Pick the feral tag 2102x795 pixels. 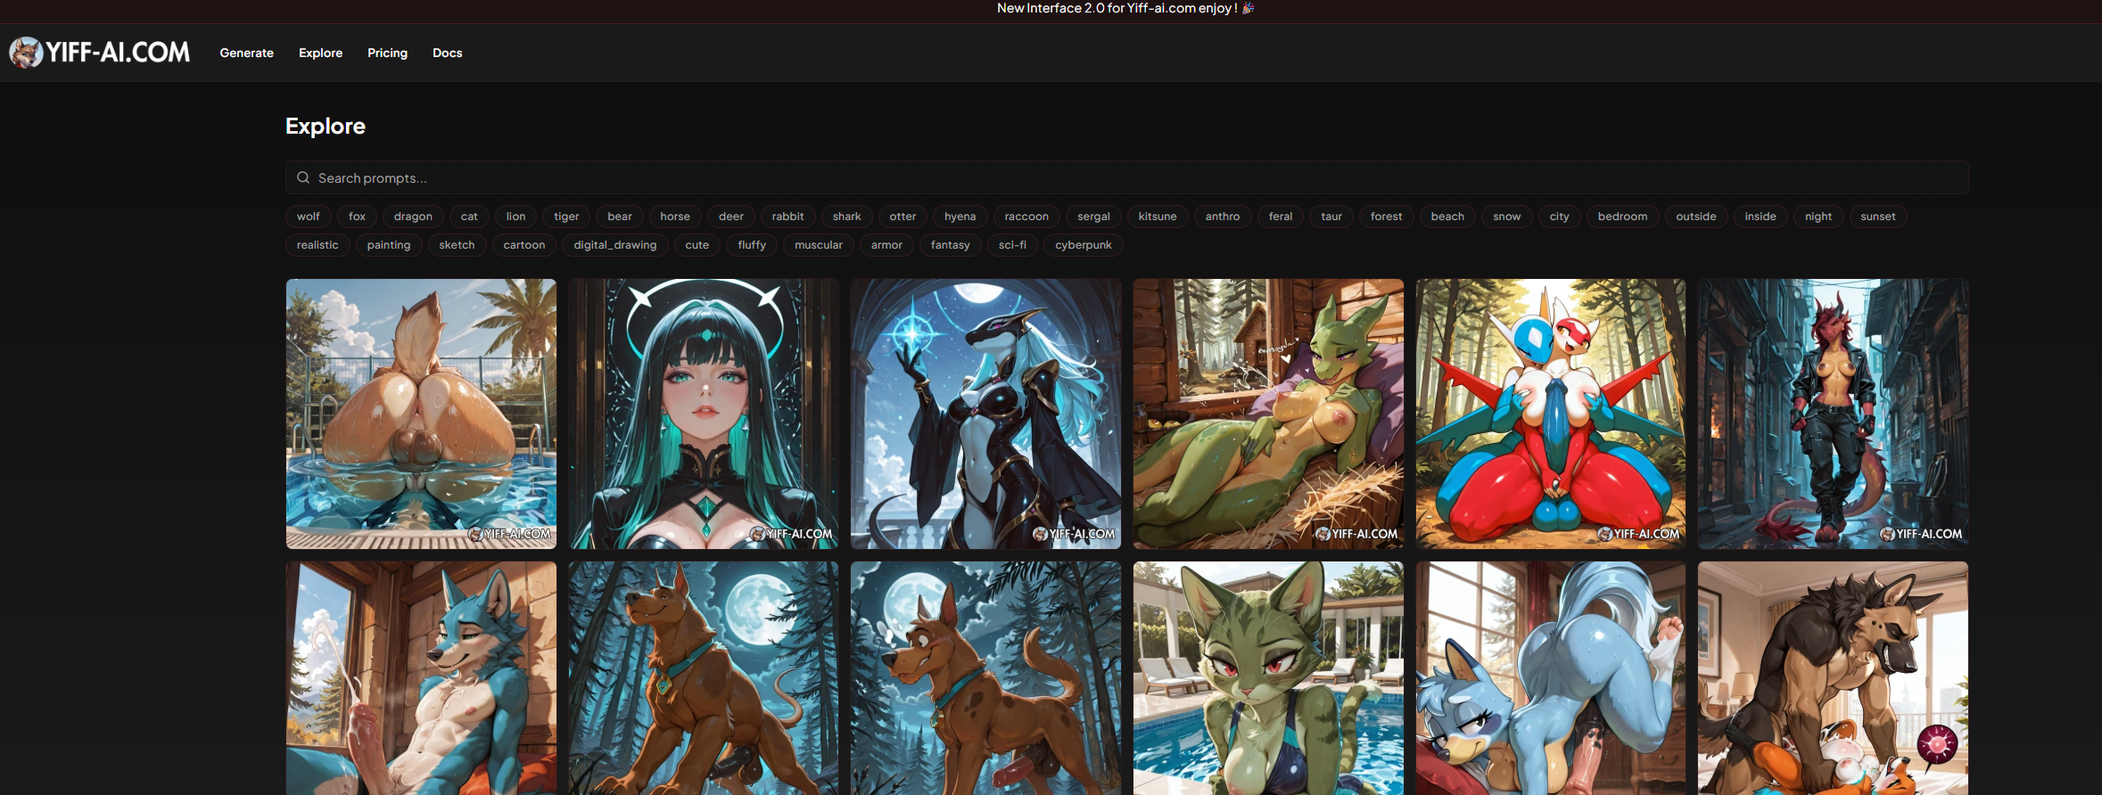(x=1281, y=217)
